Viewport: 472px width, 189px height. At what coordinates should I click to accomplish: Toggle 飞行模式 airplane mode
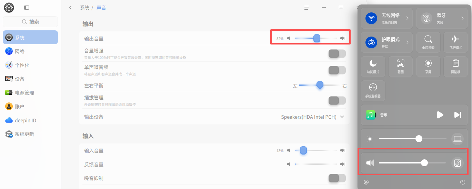pyautogui.click(x=456, y=42)
